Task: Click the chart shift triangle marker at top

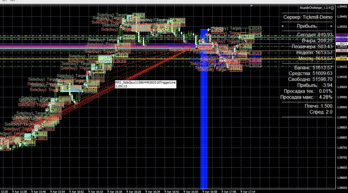Action: coord(251,6)
